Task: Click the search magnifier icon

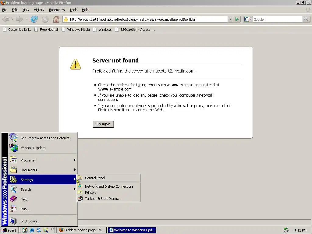Action: (306, 19)
